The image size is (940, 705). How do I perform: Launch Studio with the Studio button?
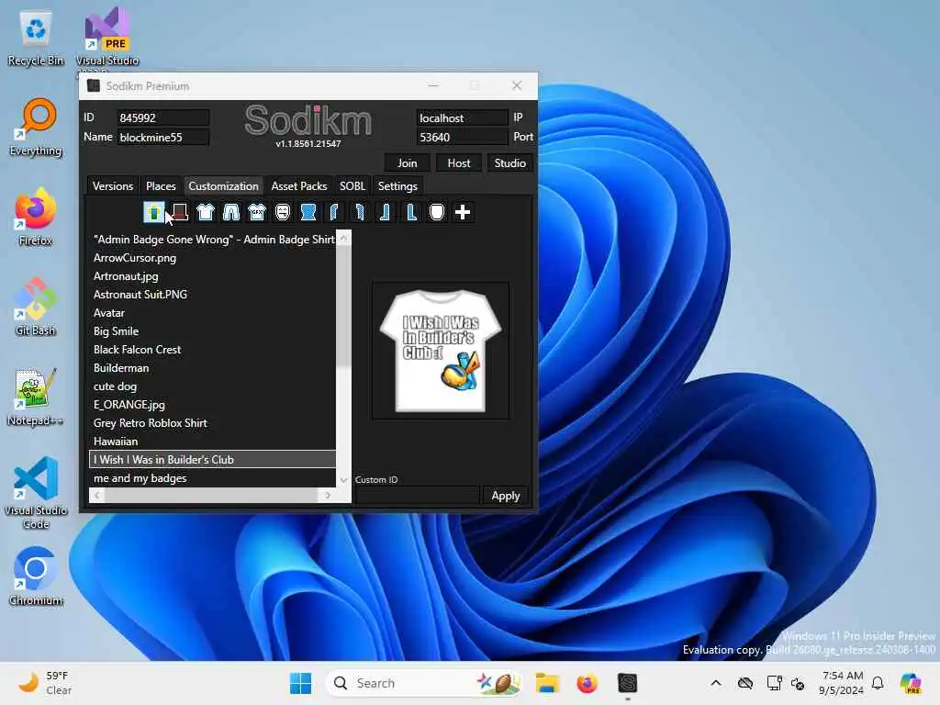coord(509,163)
